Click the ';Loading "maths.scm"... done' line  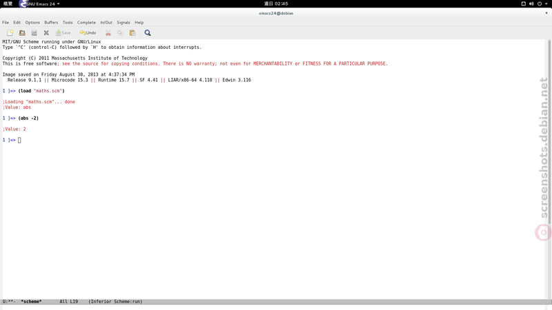39,101
